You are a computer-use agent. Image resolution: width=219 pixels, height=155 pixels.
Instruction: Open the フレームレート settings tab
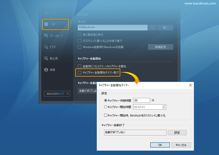[x=54, y=36]
